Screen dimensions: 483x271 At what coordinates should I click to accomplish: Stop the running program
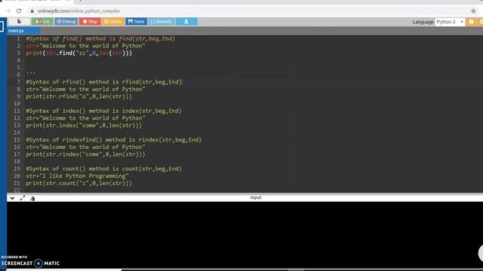90,22
